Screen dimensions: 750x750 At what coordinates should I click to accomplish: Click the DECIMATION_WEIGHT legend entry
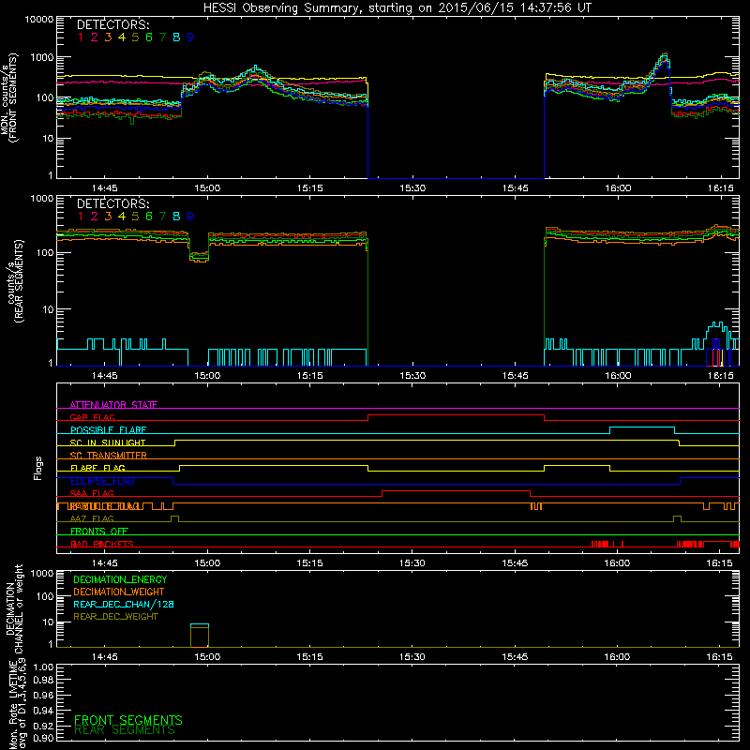pyautogui.click(x=119, y=592)
